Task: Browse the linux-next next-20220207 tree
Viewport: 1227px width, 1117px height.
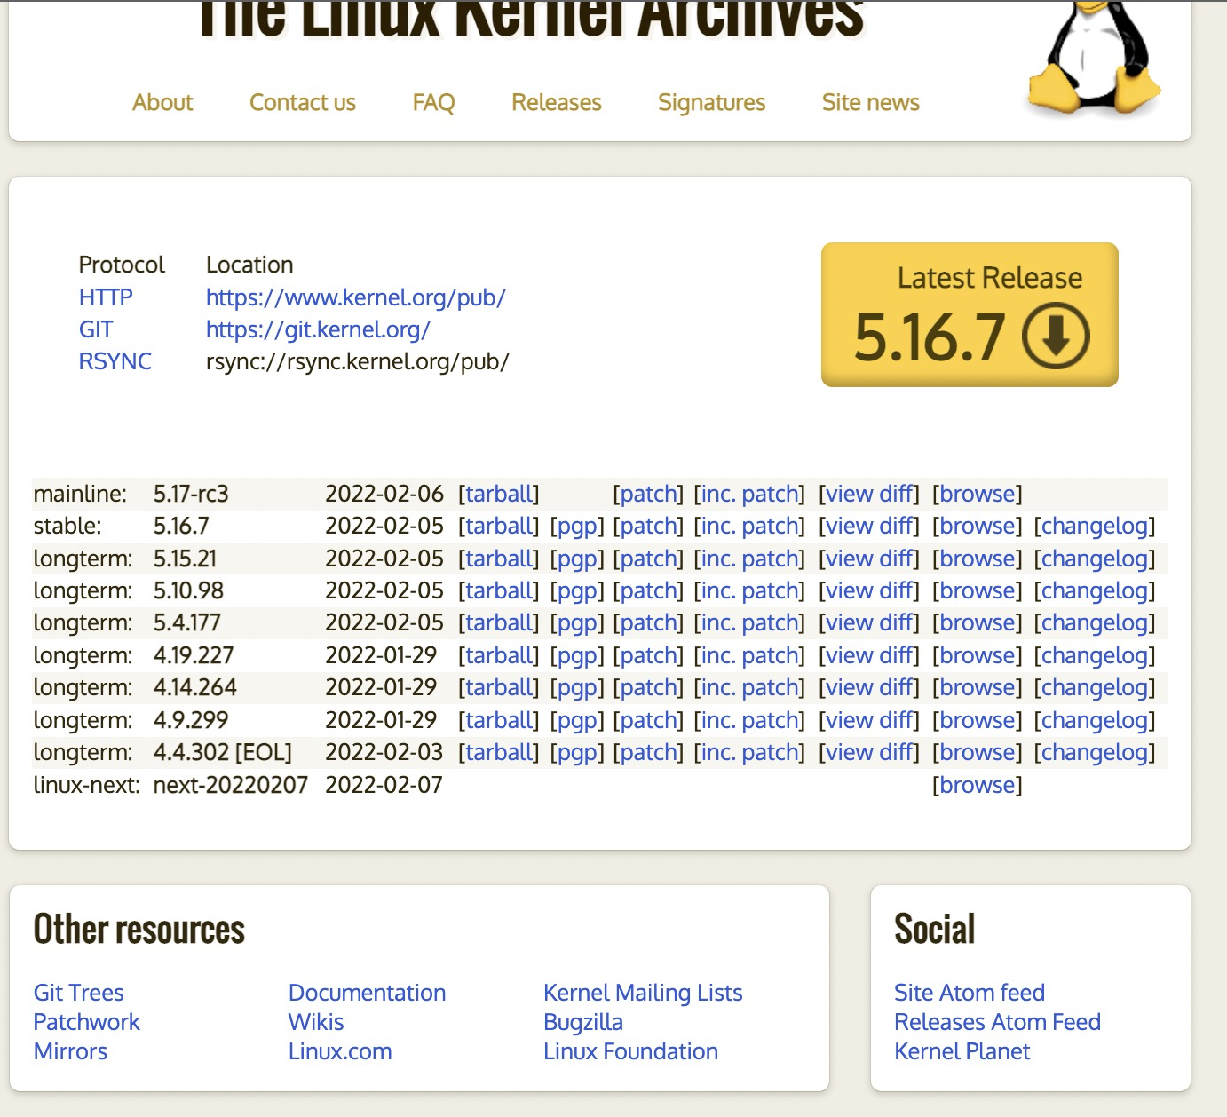Action: click(978, 785)
